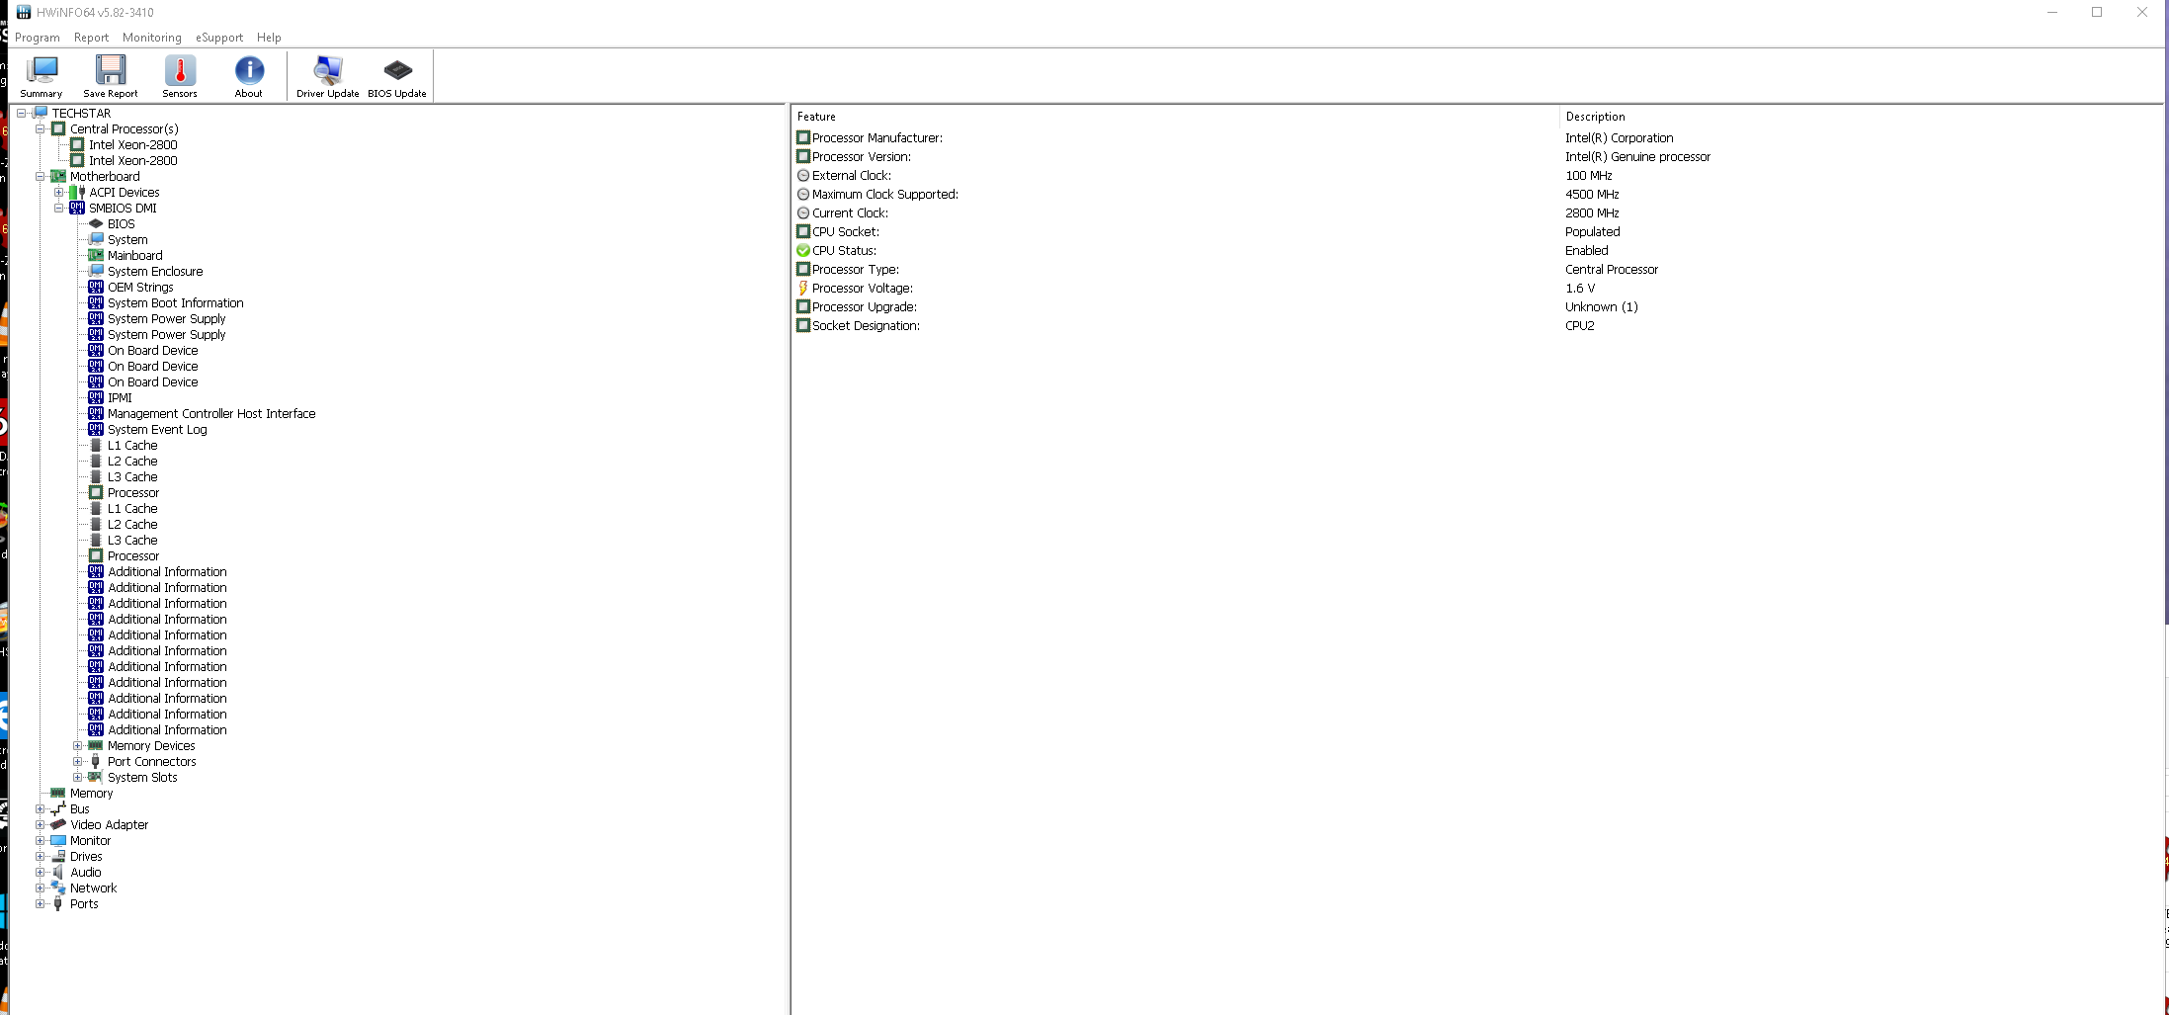
Task: Click the Central Processor(s) chip icon
Action: point(58,128)
